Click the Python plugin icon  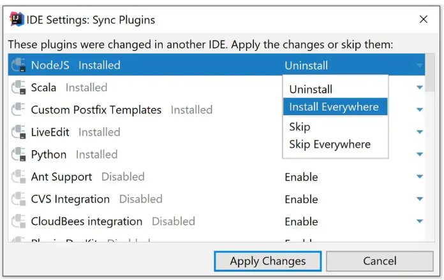[18, 155]
